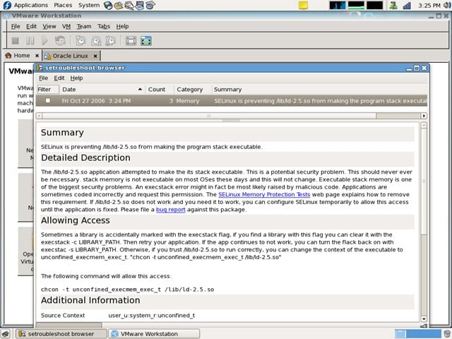This screenshot has height=339, width=452.
Task: Click the fourth panel launcher monitor icon
Action: click(x=140, y=5)
